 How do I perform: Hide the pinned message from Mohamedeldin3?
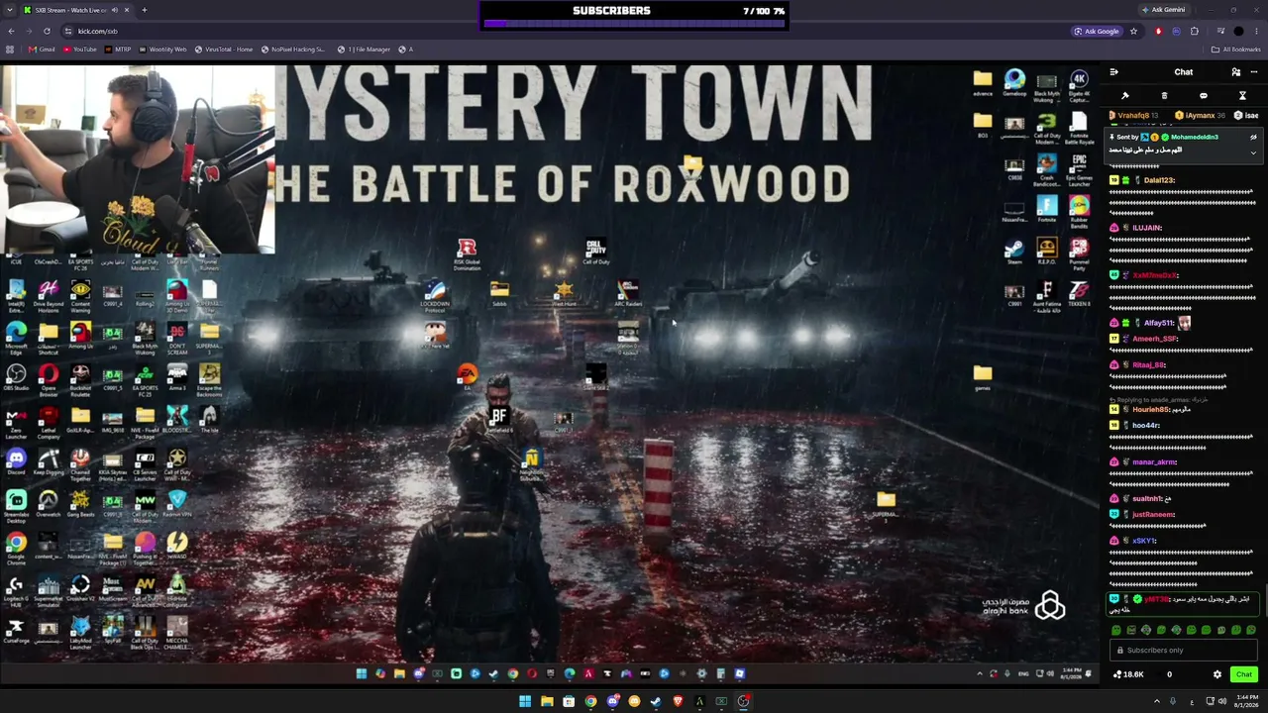pos(1253,138)
